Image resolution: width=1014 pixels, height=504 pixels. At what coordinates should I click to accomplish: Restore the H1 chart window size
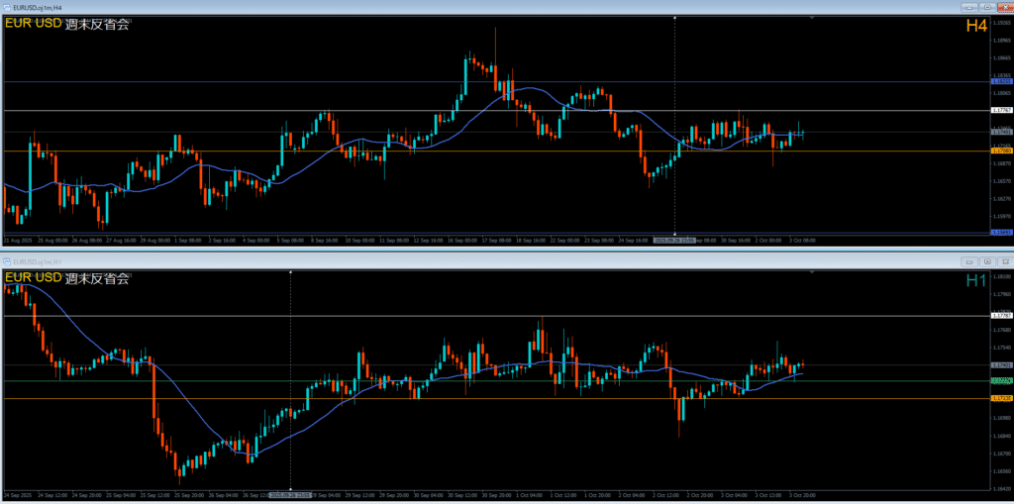click(x=986, y=261)
